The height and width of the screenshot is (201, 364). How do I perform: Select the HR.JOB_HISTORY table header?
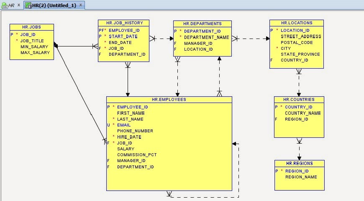[x=123, y=23]
